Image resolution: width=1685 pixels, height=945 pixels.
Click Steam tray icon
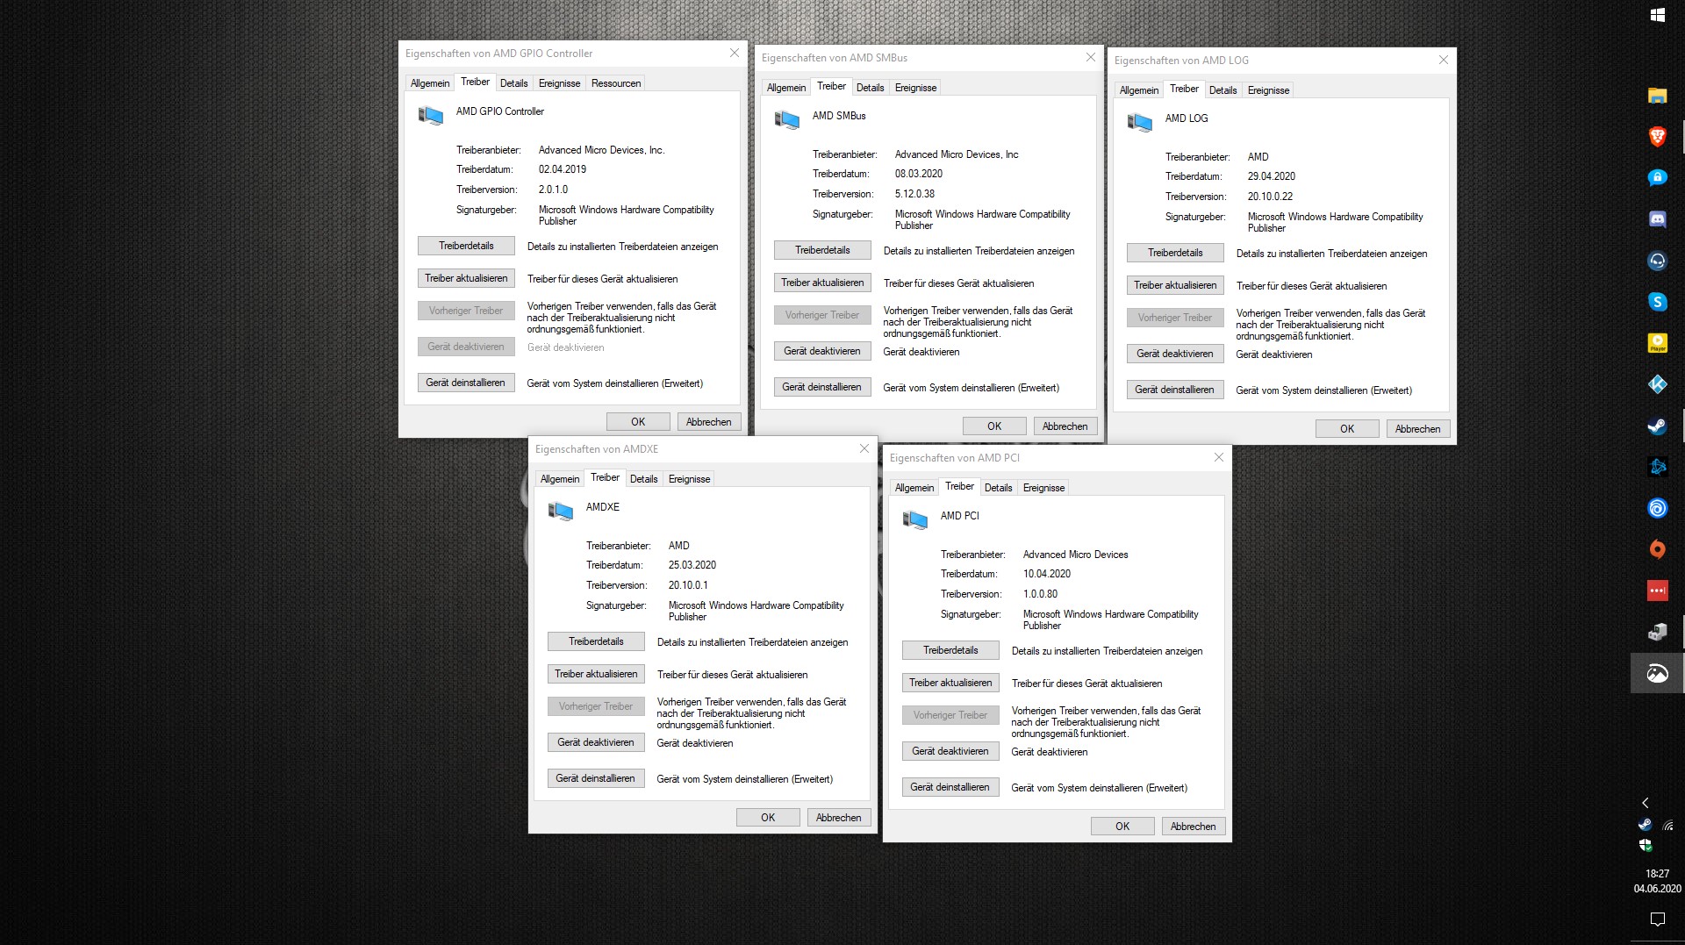pos(1646,825)
